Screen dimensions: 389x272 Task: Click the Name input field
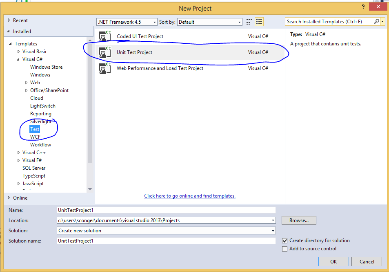tap(166, 210)
